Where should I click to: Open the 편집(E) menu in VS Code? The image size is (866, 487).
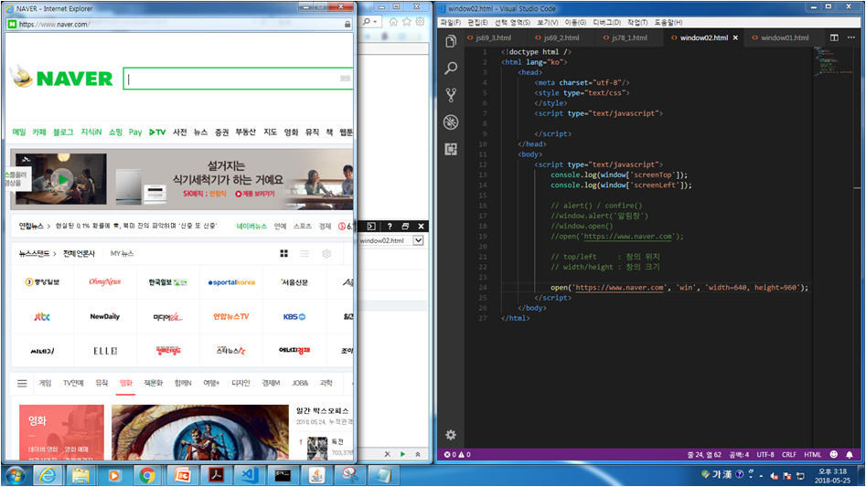(477, 23)
